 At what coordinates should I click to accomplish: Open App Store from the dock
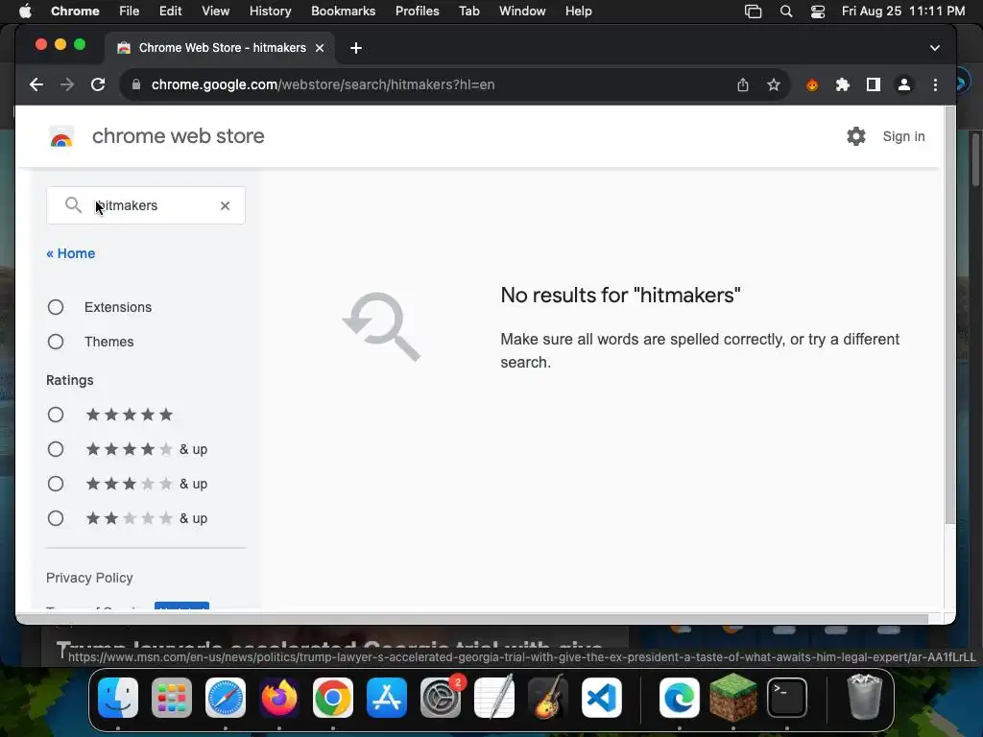[387, 698]
